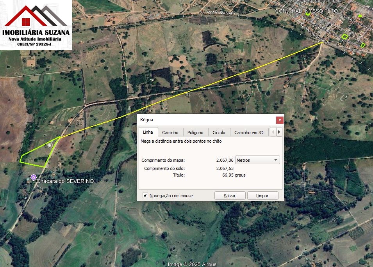Switch to the Caminho tab
This screenshot has height=267, width=373.
tap(170, 133)
